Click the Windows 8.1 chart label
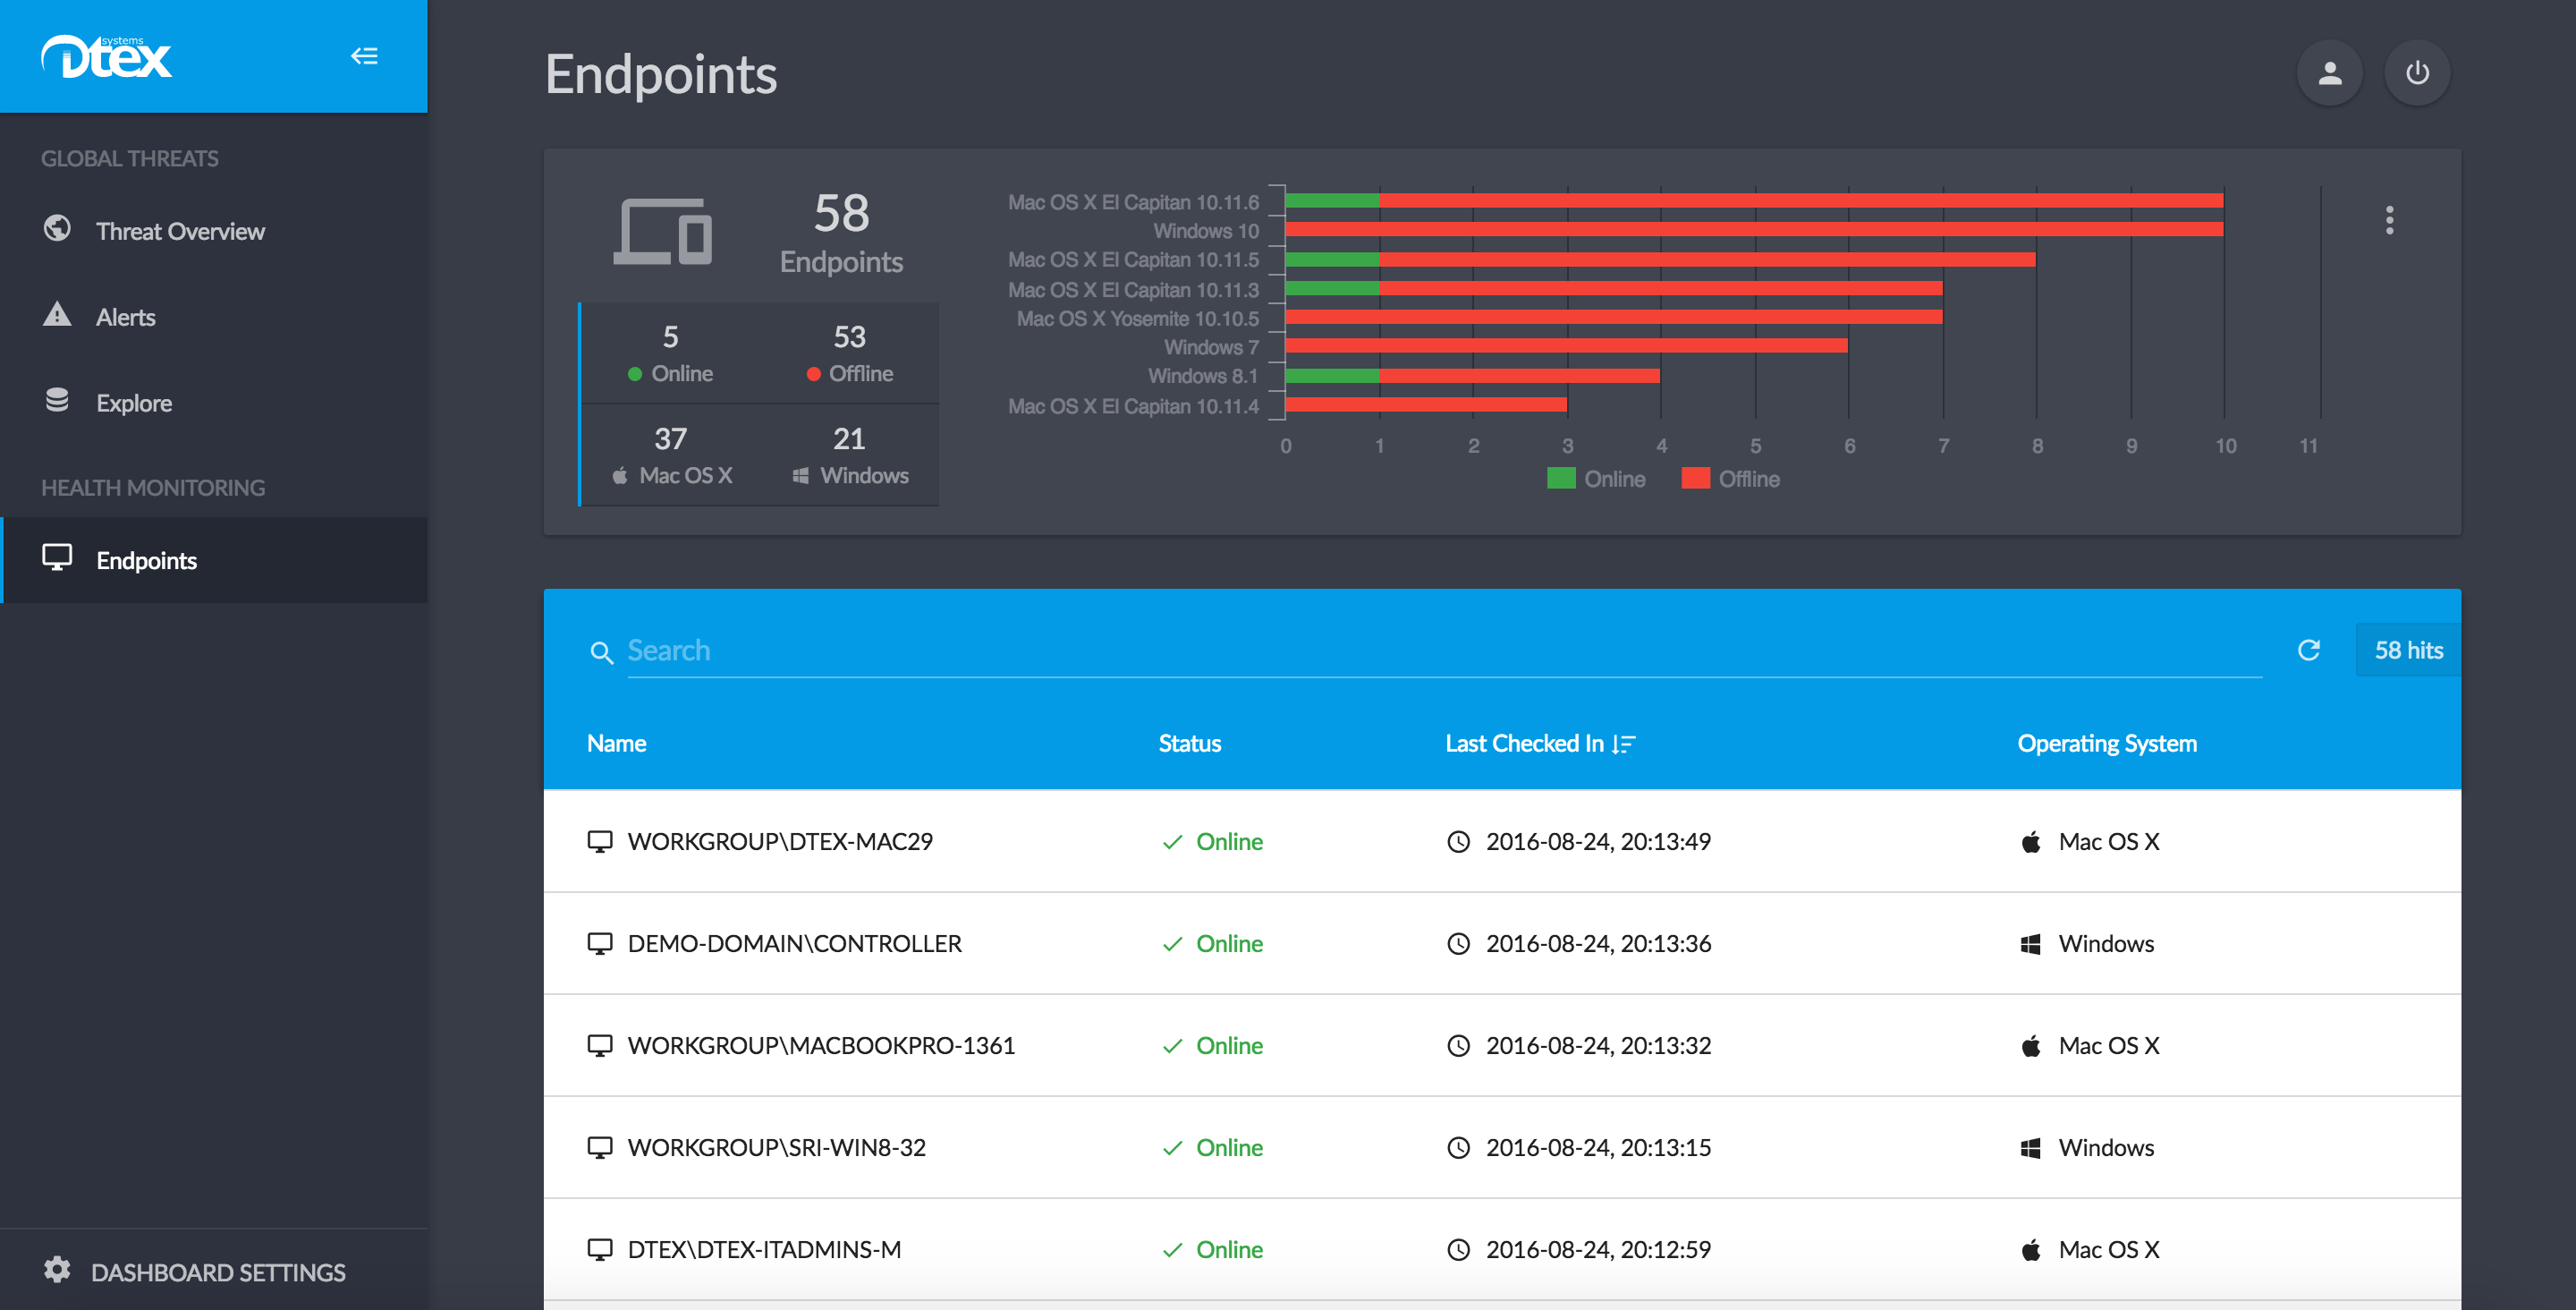Screen dimensions: 2576x1310 coord(1202,377)
